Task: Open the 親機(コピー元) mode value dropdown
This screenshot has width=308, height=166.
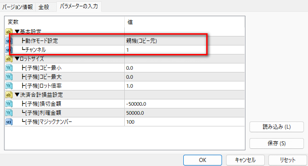Action: click(185, 41)
